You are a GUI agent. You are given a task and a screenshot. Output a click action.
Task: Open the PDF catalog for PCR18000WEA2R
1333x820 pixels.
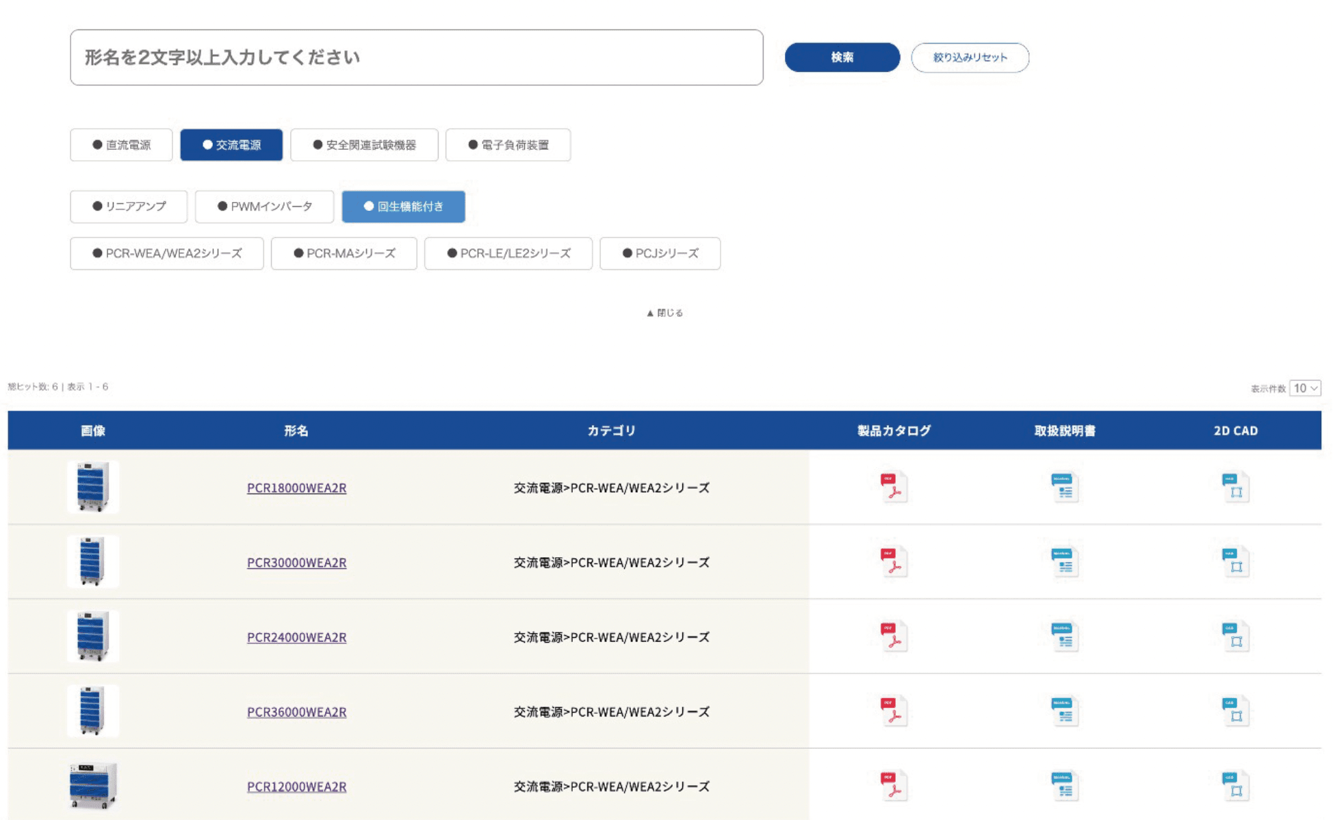893,487
